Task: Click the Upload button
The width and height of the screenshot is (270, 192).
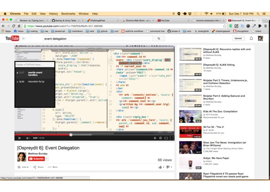Action: coord(238,38)
